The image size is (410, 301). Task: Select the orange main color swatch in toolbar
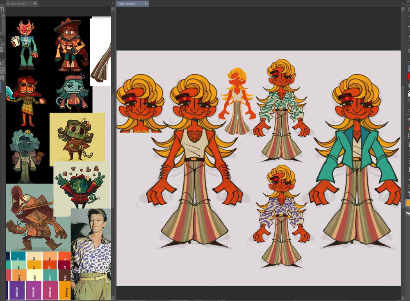[x=408, y=203]
